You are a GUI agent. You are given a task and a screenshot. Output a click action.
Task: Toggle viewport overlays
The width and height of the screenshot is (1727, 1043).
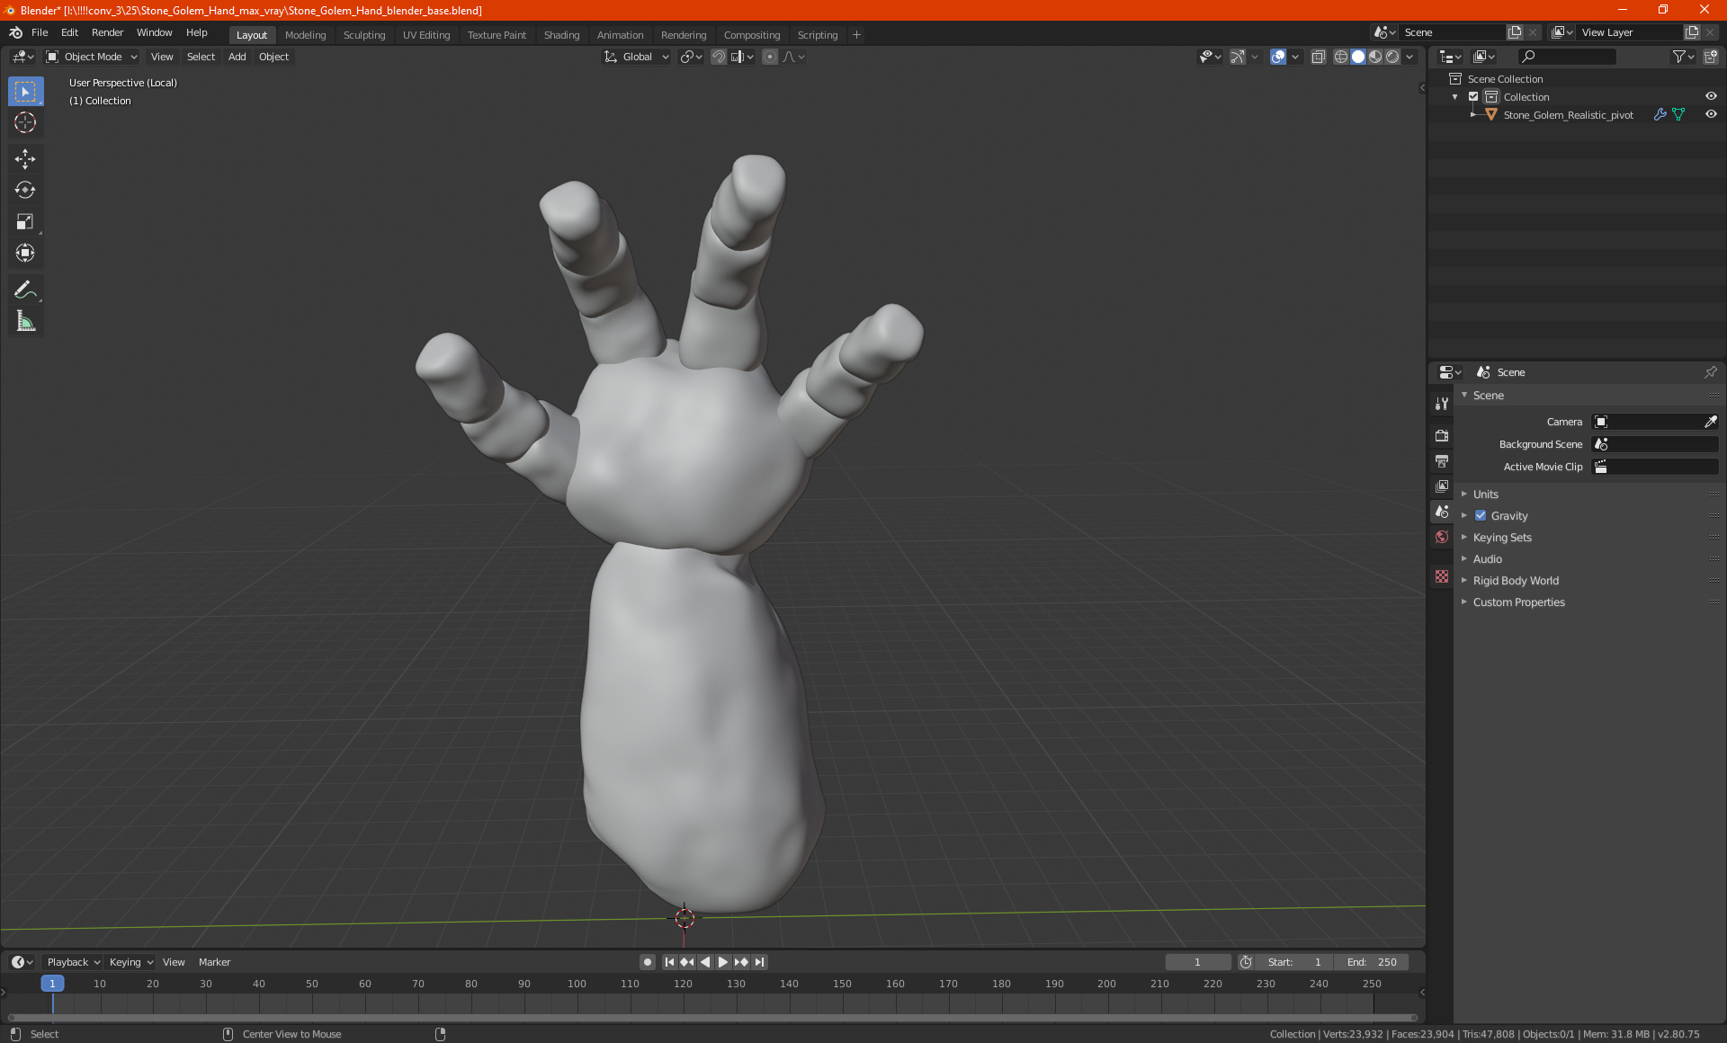1278,57
